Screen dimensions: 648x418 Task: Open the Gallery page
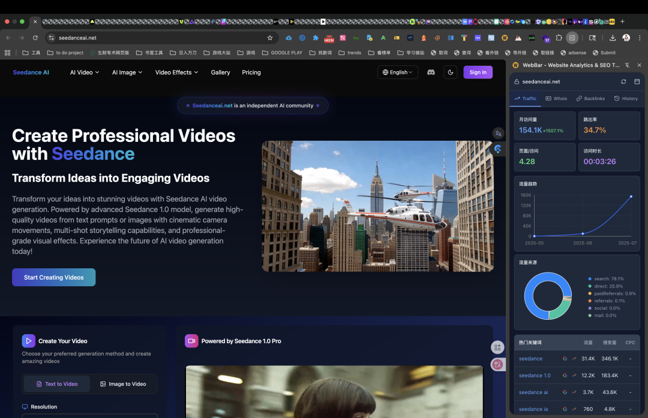pyautogui.click(x=220, y=72)
